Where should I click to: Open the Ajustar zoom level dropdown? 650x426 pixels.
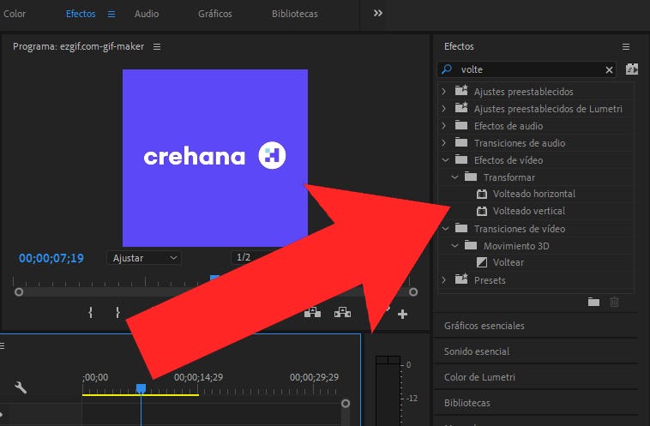[x=143, y=257]
